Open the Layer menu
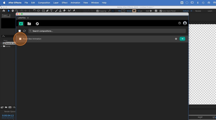216x120 pixels. click(56, 3)
